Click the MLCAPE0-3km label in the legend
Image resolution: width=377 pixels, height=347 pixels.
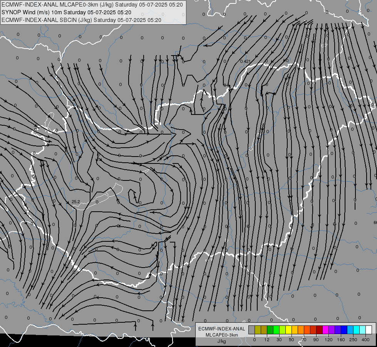click(221, 335)
